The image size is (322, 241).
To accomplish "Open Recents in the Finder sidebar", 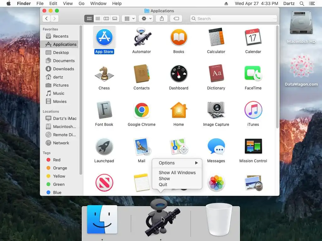I will 59,36.
